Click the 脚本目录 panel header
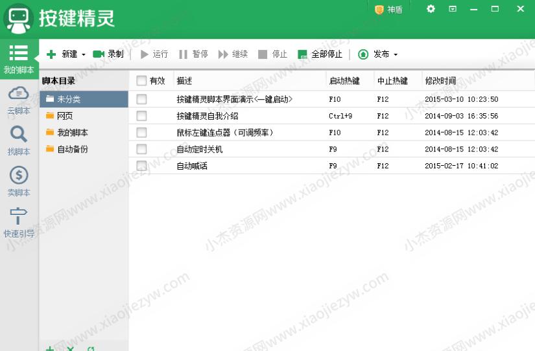Viewport: 535px width, 351px height. [58, 81]
